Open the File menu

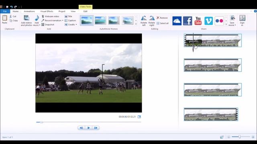pyautogui.click(x=5, y=11)
